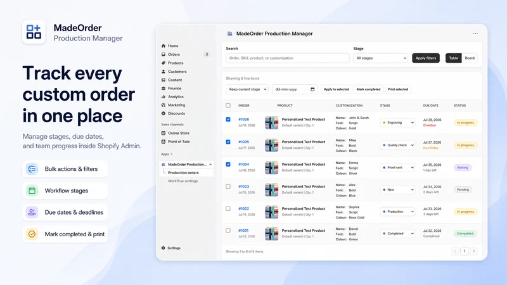Open order #1023 link

(243, 186)
